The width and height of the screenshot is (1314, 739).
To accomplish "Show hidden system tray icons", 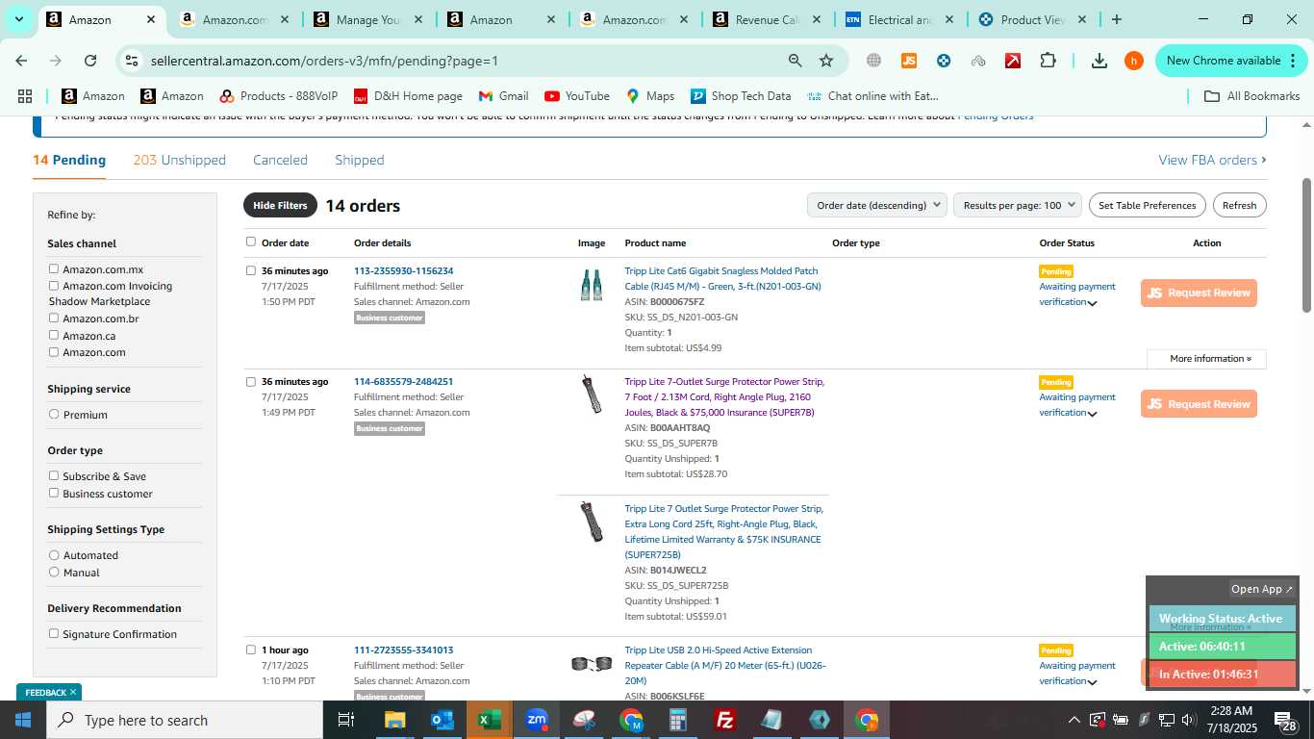I will pos(1074,720).
